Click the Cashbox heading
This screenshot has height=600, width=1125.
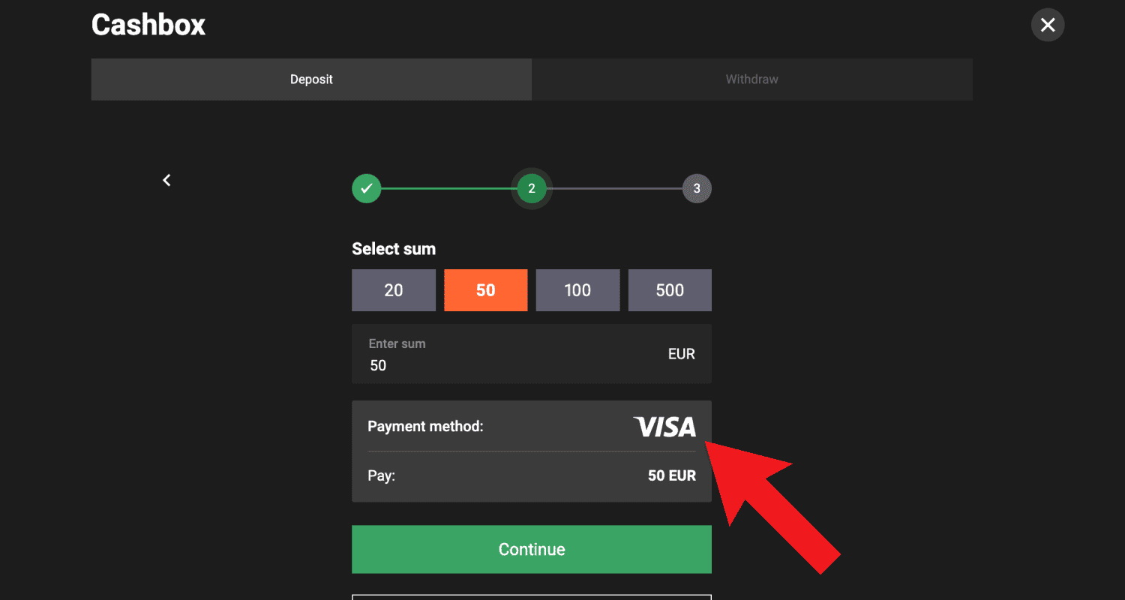148,25
